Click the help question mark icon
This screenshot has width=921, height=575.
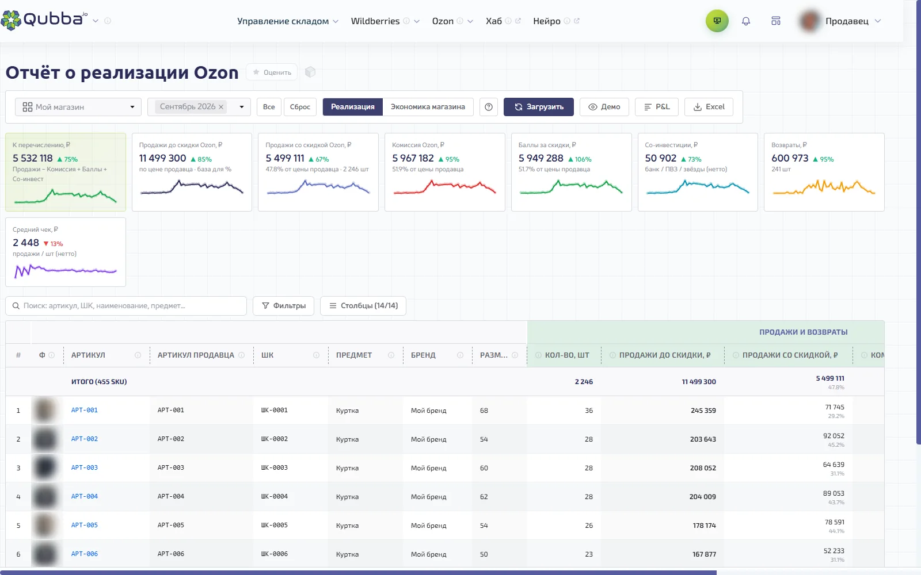pyautogui.click(x=489, y=107)
